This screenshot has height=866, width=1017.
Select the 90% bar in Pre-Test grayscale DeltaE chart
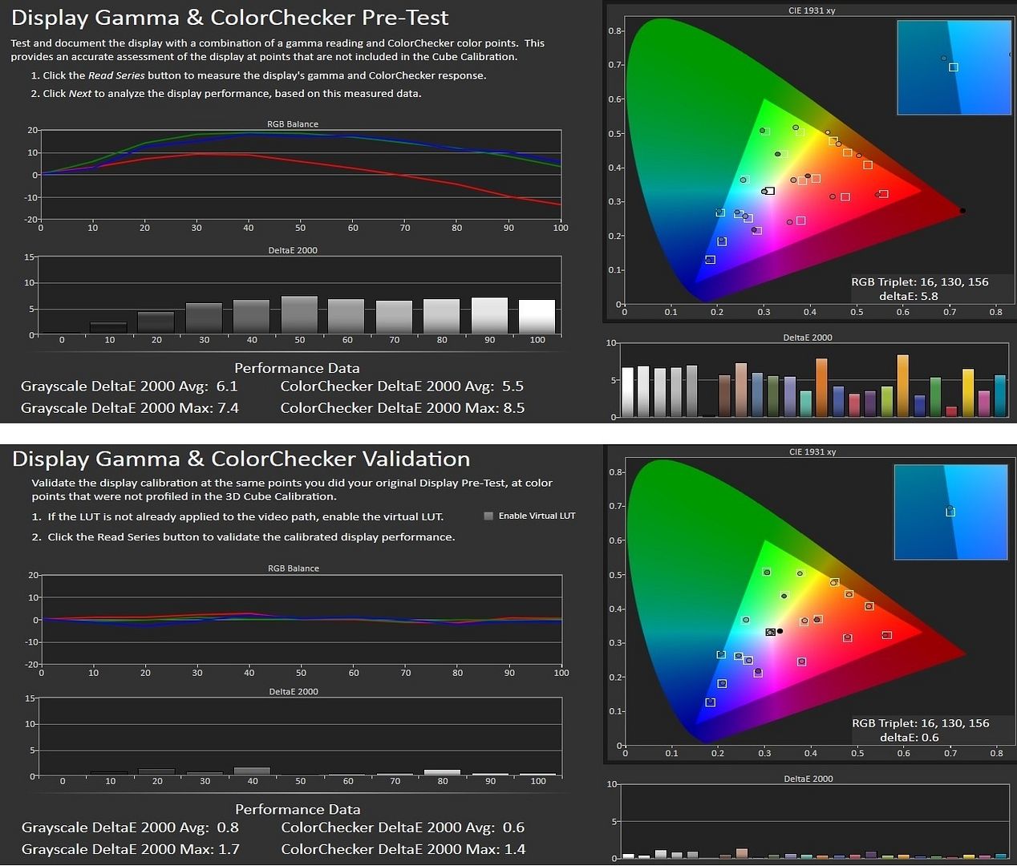pyautogui.click(x=489, y=316)
